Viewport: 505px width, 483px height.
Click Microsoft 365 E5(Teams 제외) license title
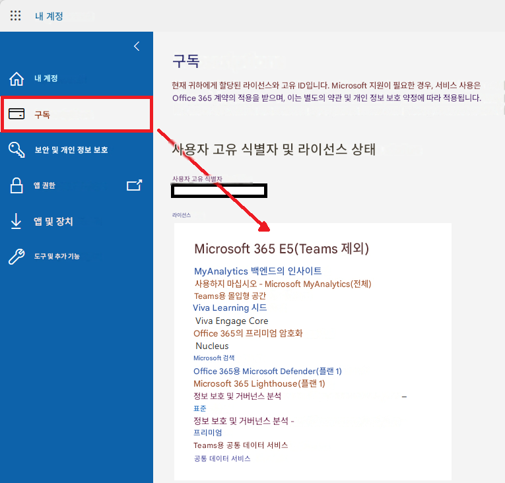(x=281, y=249)
